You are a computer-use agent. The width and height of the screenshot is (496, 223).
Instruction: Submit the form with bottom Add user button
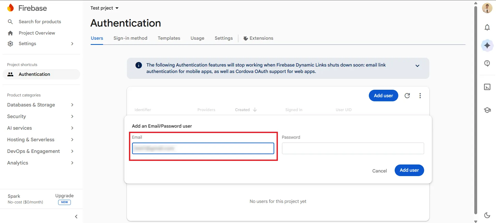click(409, 170)
